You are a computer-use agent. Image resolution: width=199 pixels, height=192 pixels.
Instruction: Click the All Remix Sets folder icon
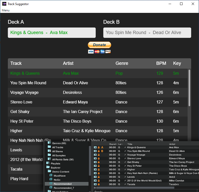(49, 159)
